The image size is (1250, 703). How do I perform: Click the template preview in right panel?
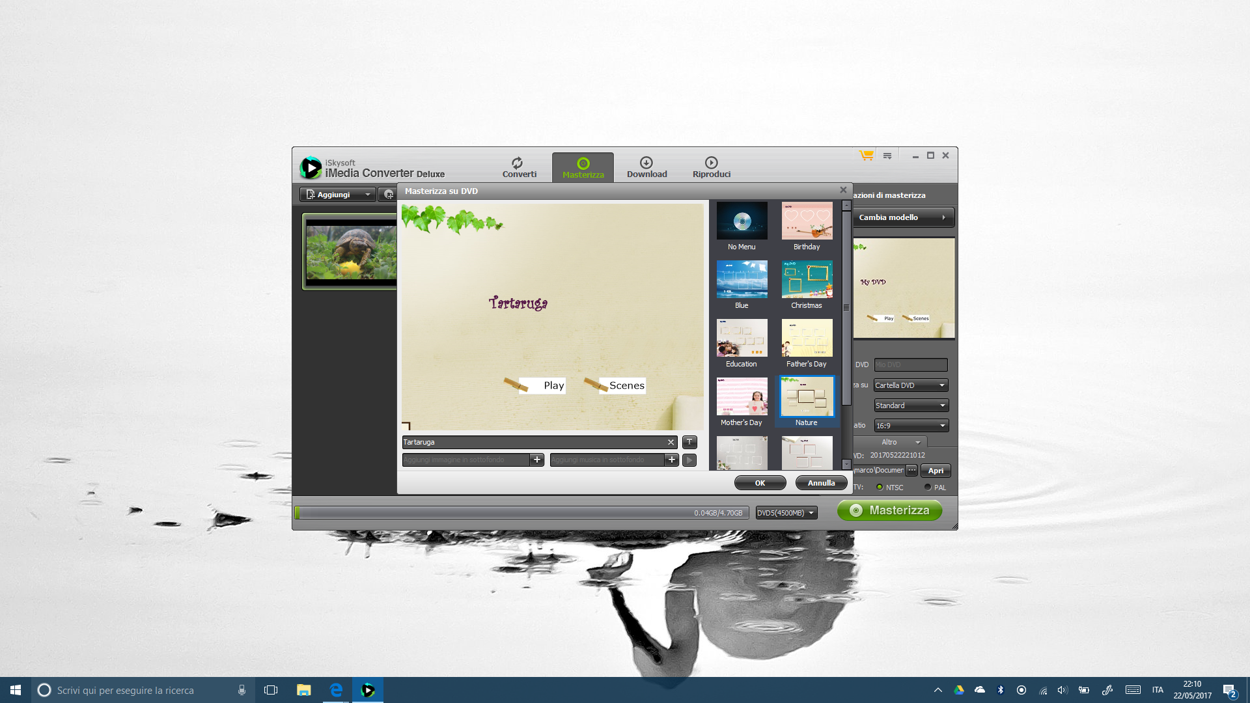click(904, 288)
